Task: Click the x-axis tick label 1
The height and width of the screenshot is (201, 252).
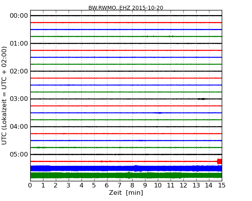Action: point(43,186)
